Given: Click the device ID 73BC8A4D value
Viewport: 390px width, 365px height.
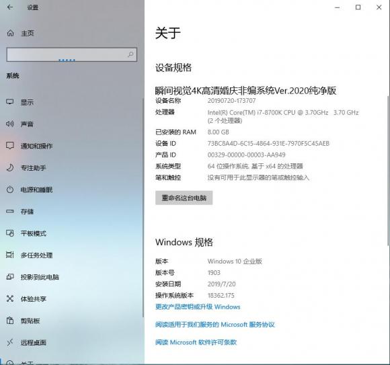Looking at the screenshot, I should [268, 143].
